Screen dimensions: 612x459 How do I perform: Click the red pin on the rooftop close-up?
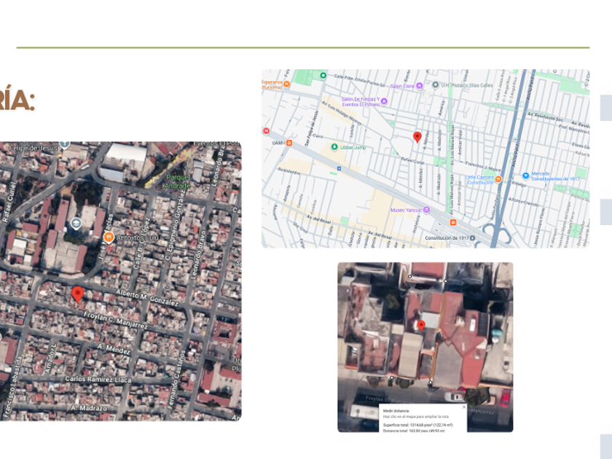pyautogui.click(x=421, y=326)
